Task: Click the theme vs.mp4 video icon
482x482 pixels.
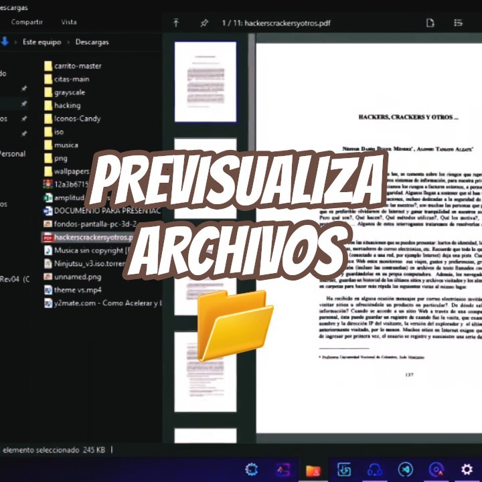Action: 48,290
